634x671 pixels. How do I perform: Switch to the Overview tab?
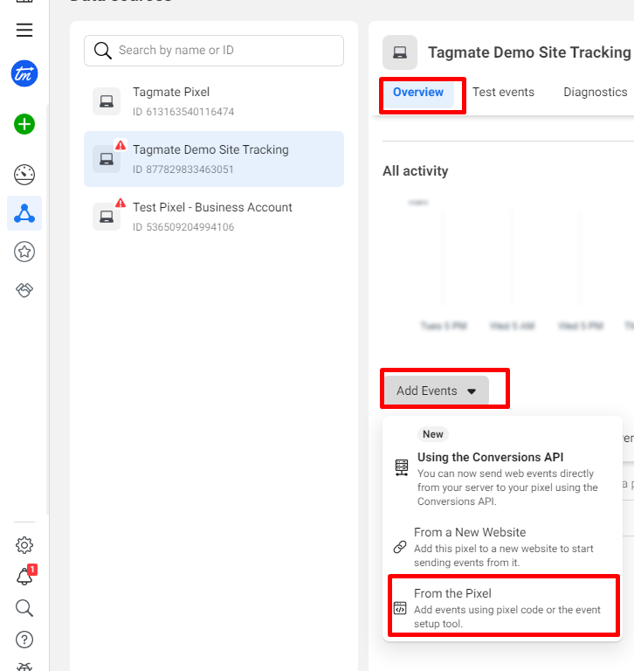tap(418, 93)
